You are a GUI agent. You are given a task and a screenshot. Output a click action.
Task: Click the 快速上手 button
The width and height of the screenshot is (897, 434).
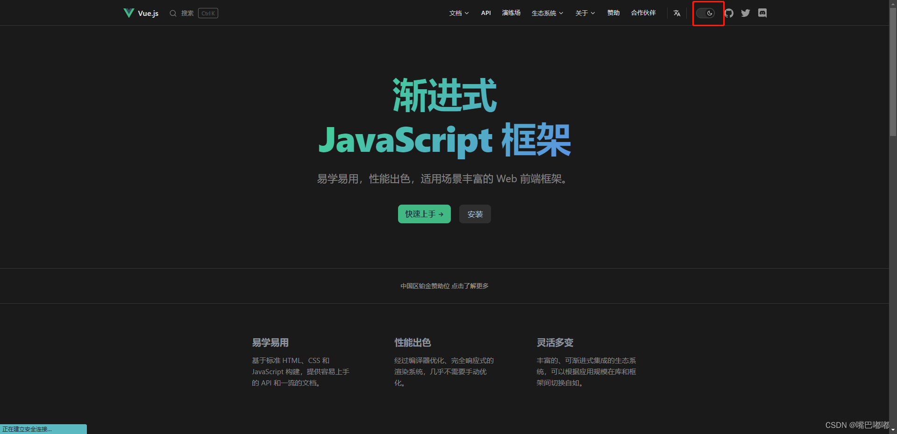click(x=424, y=214)
